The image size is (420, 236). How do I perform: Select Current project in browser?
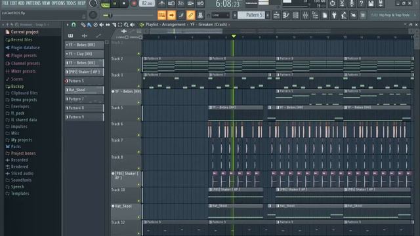[25, 32]
